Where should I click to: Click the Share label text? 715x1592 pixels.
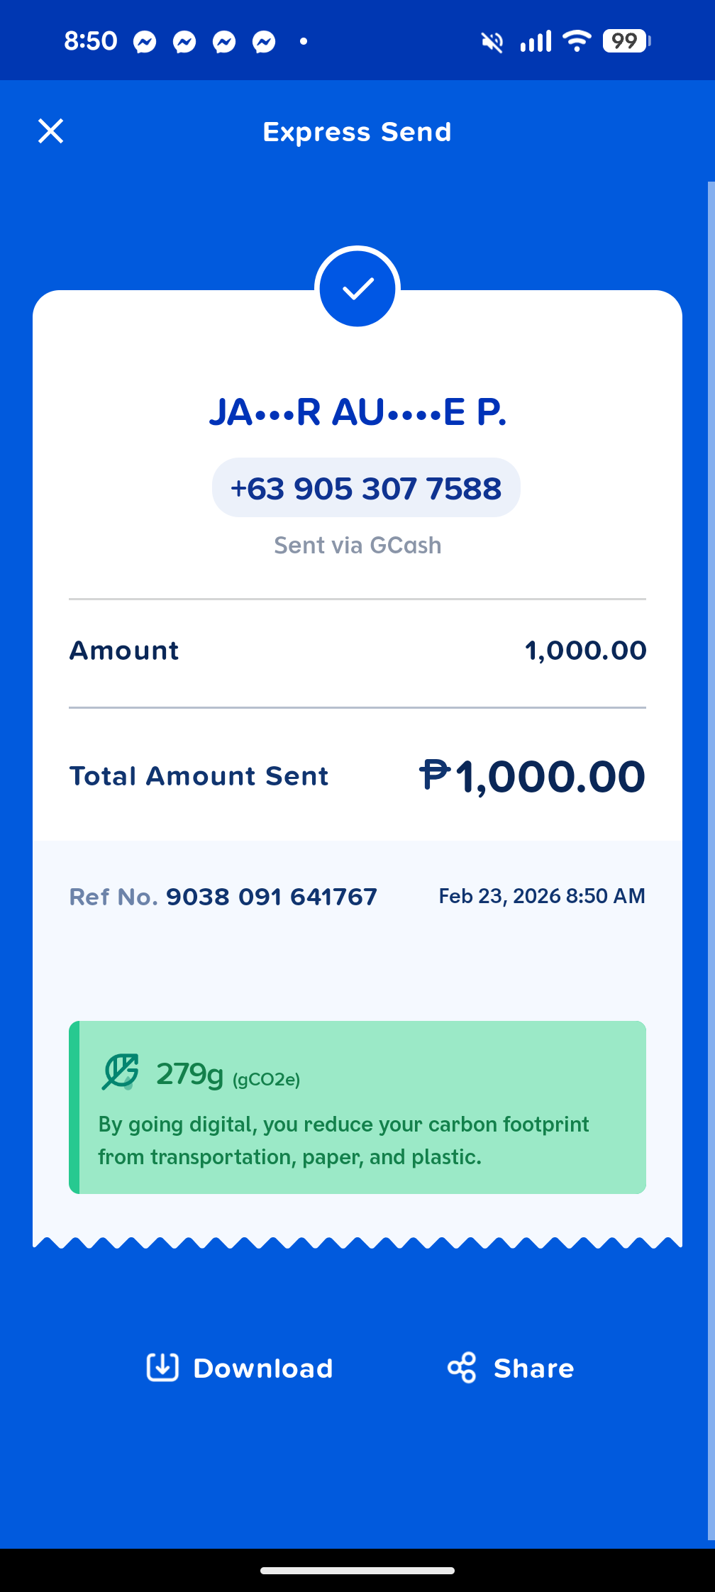pyautogui.click(x=534, y=1368)
